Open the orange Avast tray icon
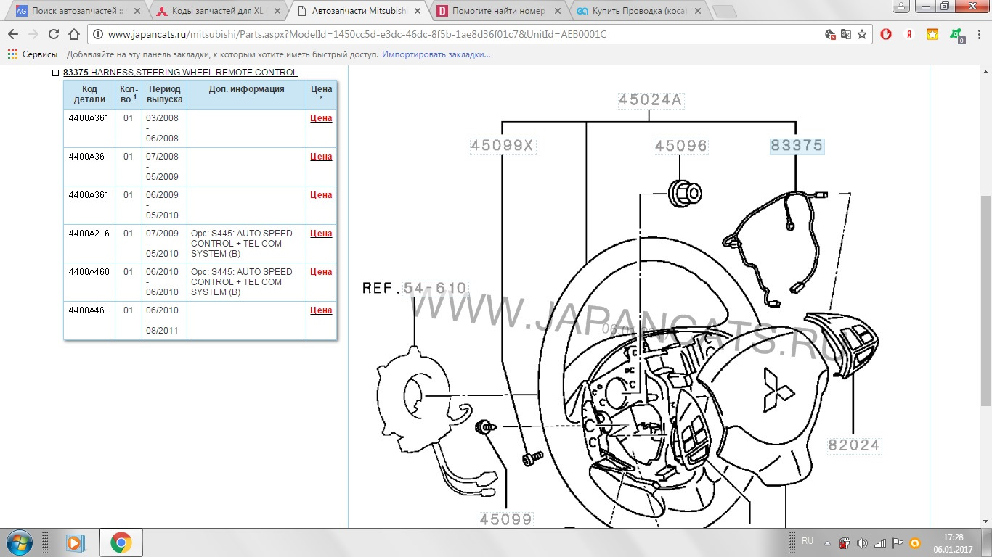The width and height of the screenshot is (992, 557). (915, 542)
